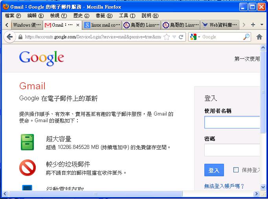268x199 pixels.
Task: Click the horizontal scrollbar left arrow
Action: [x=5, y=194]
